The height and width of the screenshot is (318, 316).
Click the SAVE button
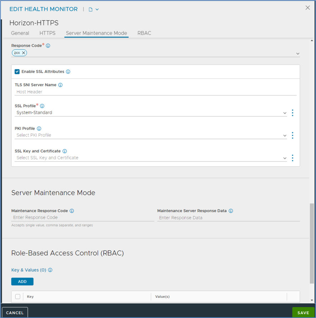click(303, 313)
